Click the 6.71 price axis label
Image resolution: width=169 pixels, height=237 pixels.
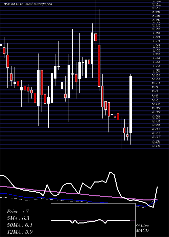(x=156, y=83)
